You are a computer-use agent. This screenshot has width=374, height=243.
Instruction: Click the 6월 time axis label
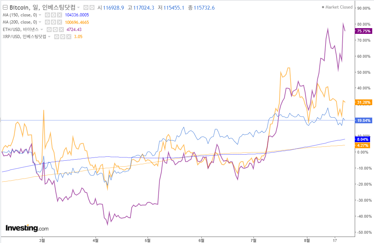point(201,240)
